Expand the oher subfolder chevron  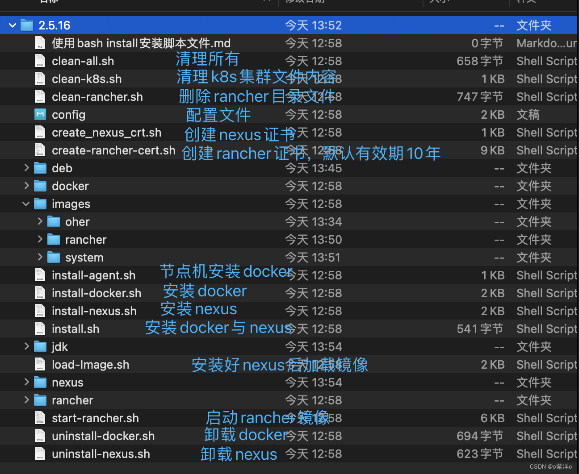(x=40, y=221)
